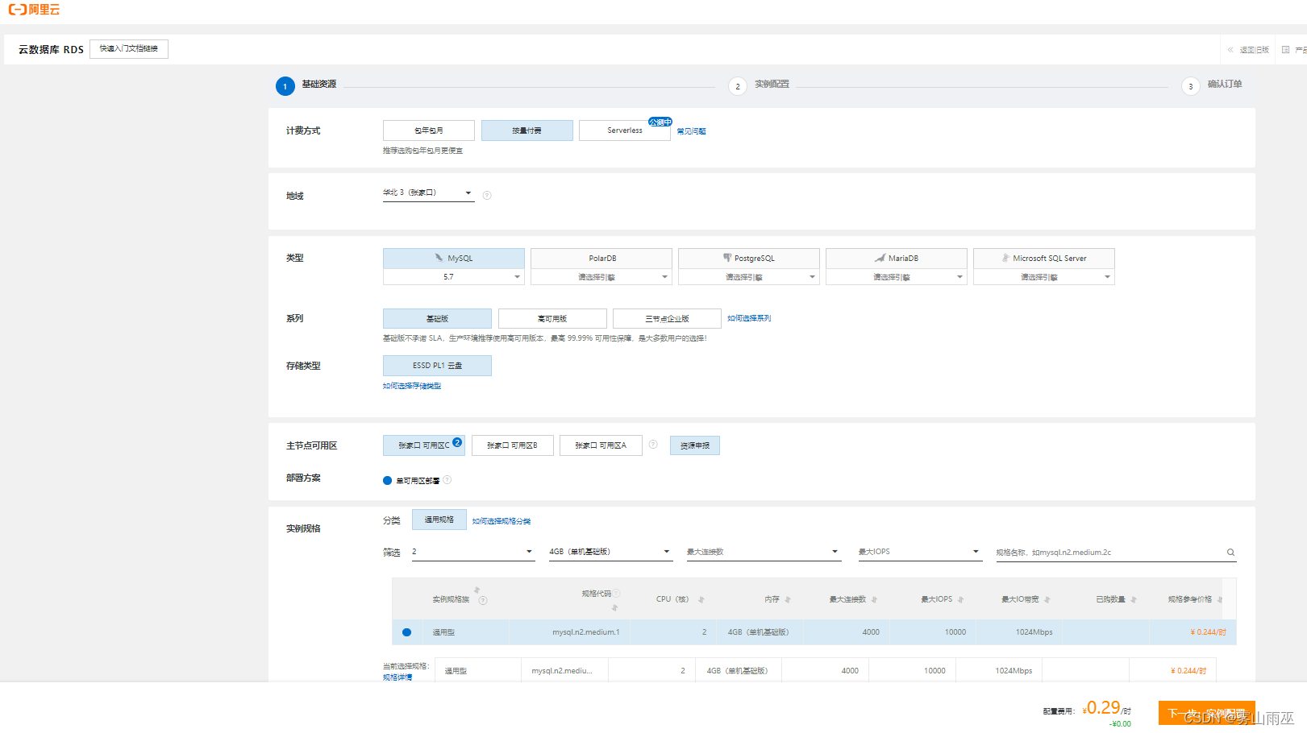Click the help icon beside 规格代码 header
Screen dimensions: 1307x733
click(617, 594)
